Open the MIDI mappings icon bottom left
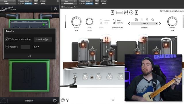The image size is (184, 104). 63,100
